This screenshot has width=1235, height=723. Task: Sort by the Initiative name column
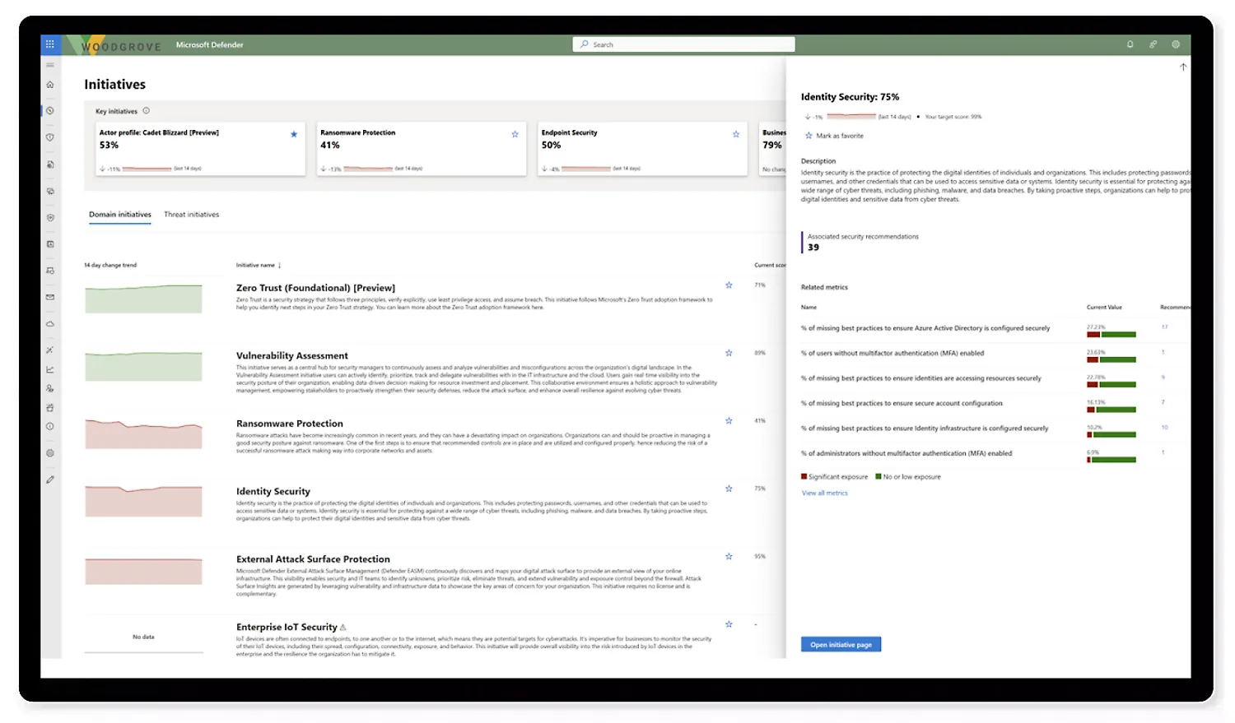click(x=259, y=265)
